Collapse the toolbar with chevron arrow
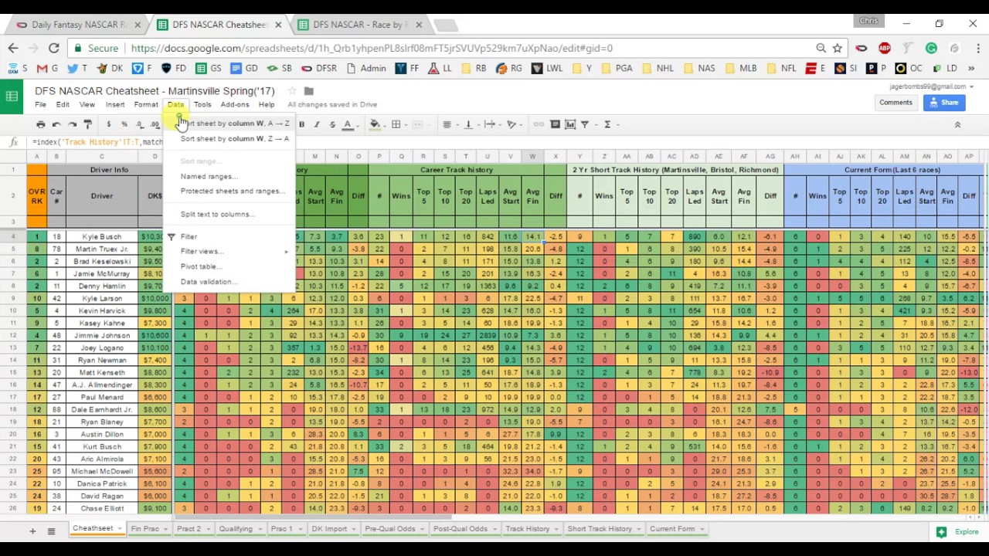 click(x=957, y=124)
